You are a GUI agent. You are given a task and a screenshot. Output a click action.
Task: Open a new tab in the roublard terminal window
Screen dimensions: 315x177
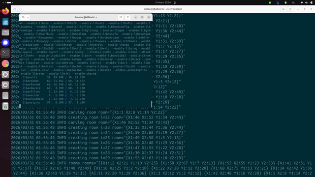point(15,9)
